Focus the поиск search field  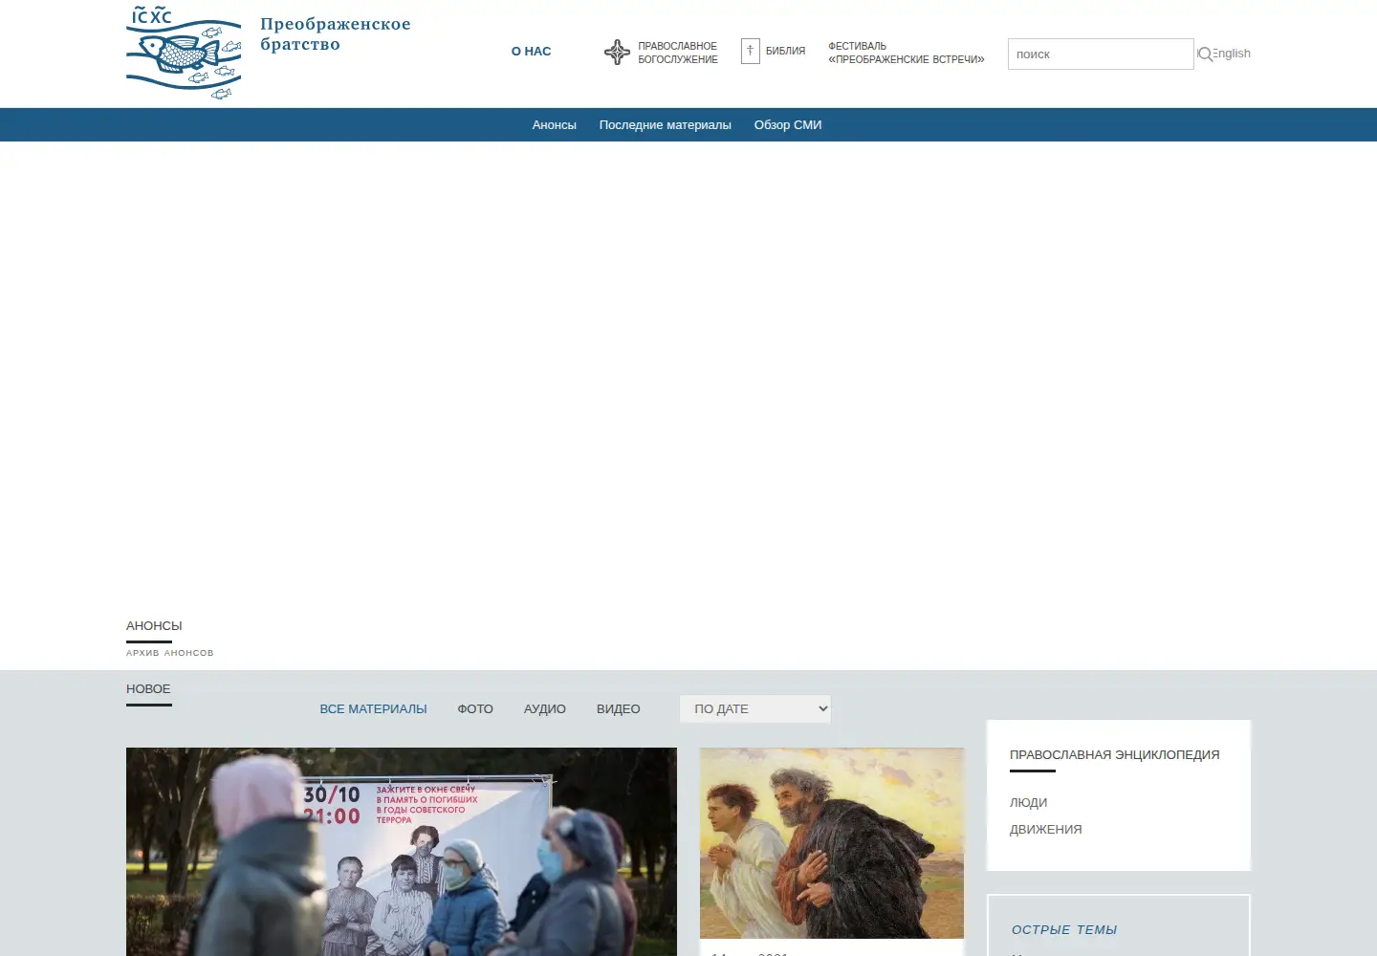point(1101,54)
